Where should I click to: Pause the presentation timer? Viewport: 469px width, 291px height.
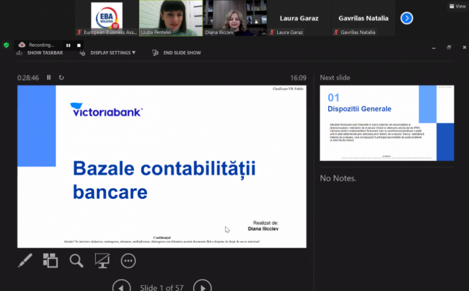49,77
